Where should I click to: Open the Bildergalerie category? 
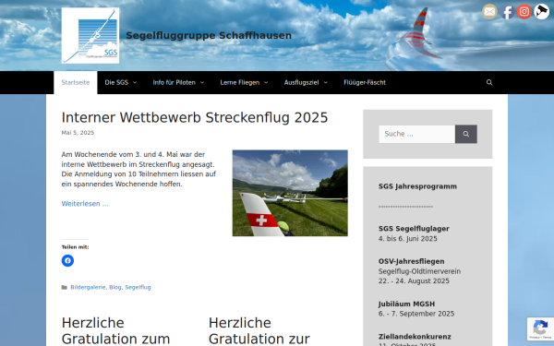pyautogui.click(x=88, y=287)
